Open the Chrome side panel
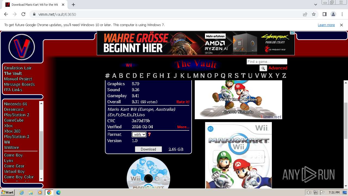Image resolution: width=348 pixels, height=196 pixels. (x=324, y=14)
